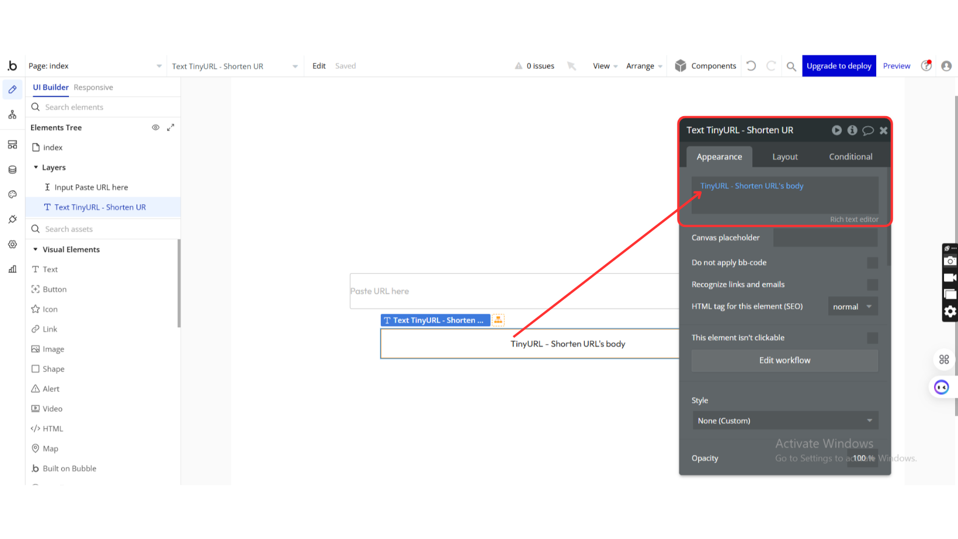Open the Logs tab chart icon

click(x=12, y=269)
